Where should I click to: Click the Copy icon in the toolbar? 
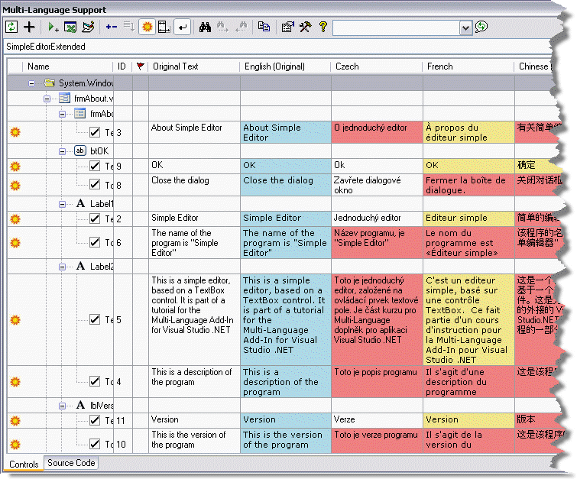click(x=264, y=28)
